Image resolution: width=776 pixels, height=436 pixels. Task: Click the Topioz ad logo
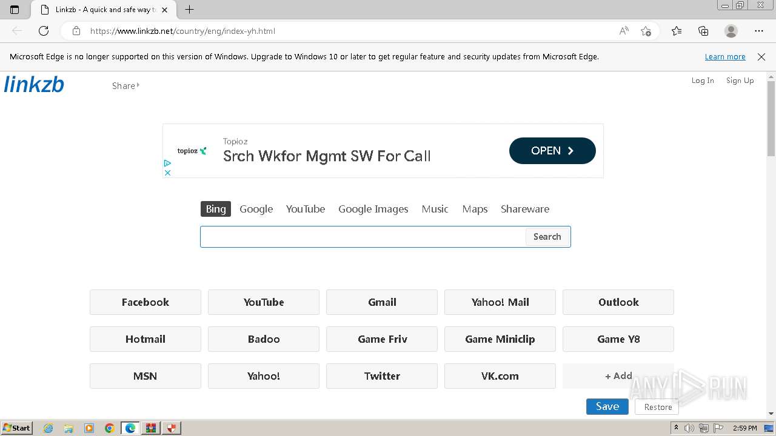(192, 151)
